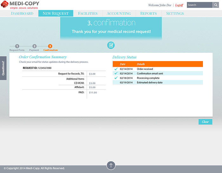Screen dimensions: 222x173
Task: Click the Confirmation email sent checkmark
Action: (x=116, y=73)
